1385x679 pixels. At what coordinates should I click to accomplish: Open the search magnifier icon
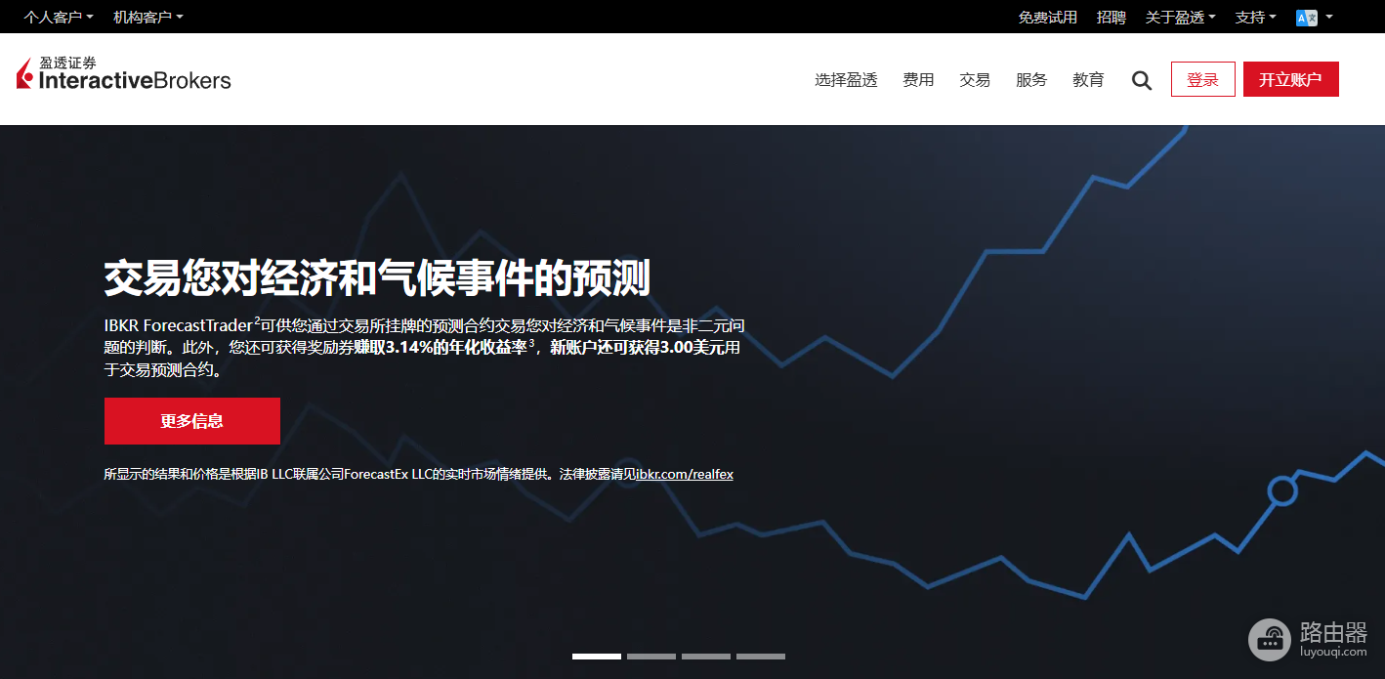point(1142,80)
